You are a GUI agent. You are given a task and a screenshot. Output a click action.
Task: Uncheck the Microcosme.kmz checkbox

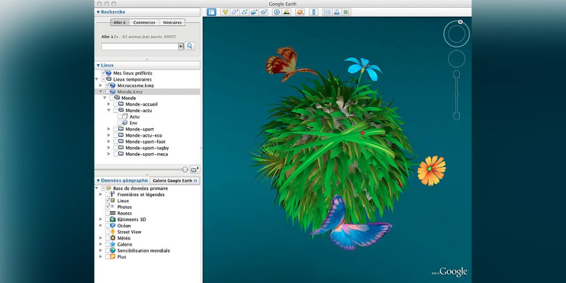[x=108, y=86]
